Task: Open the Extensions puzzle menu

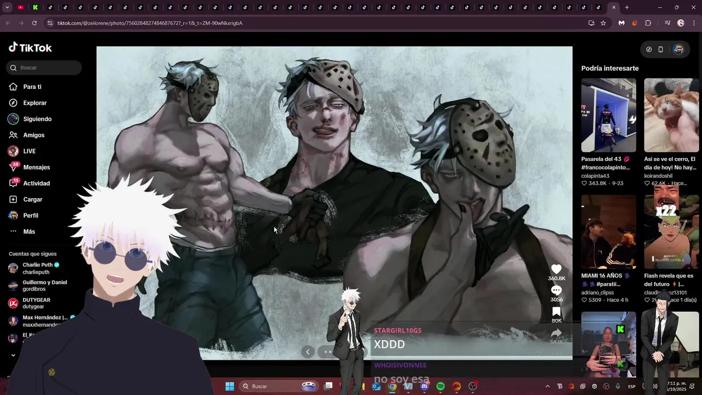Action: coord(648,23)
